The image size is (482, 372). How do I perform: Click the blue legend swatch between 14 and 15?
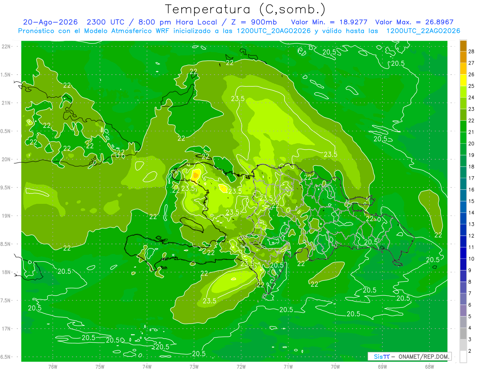(463, 207)
